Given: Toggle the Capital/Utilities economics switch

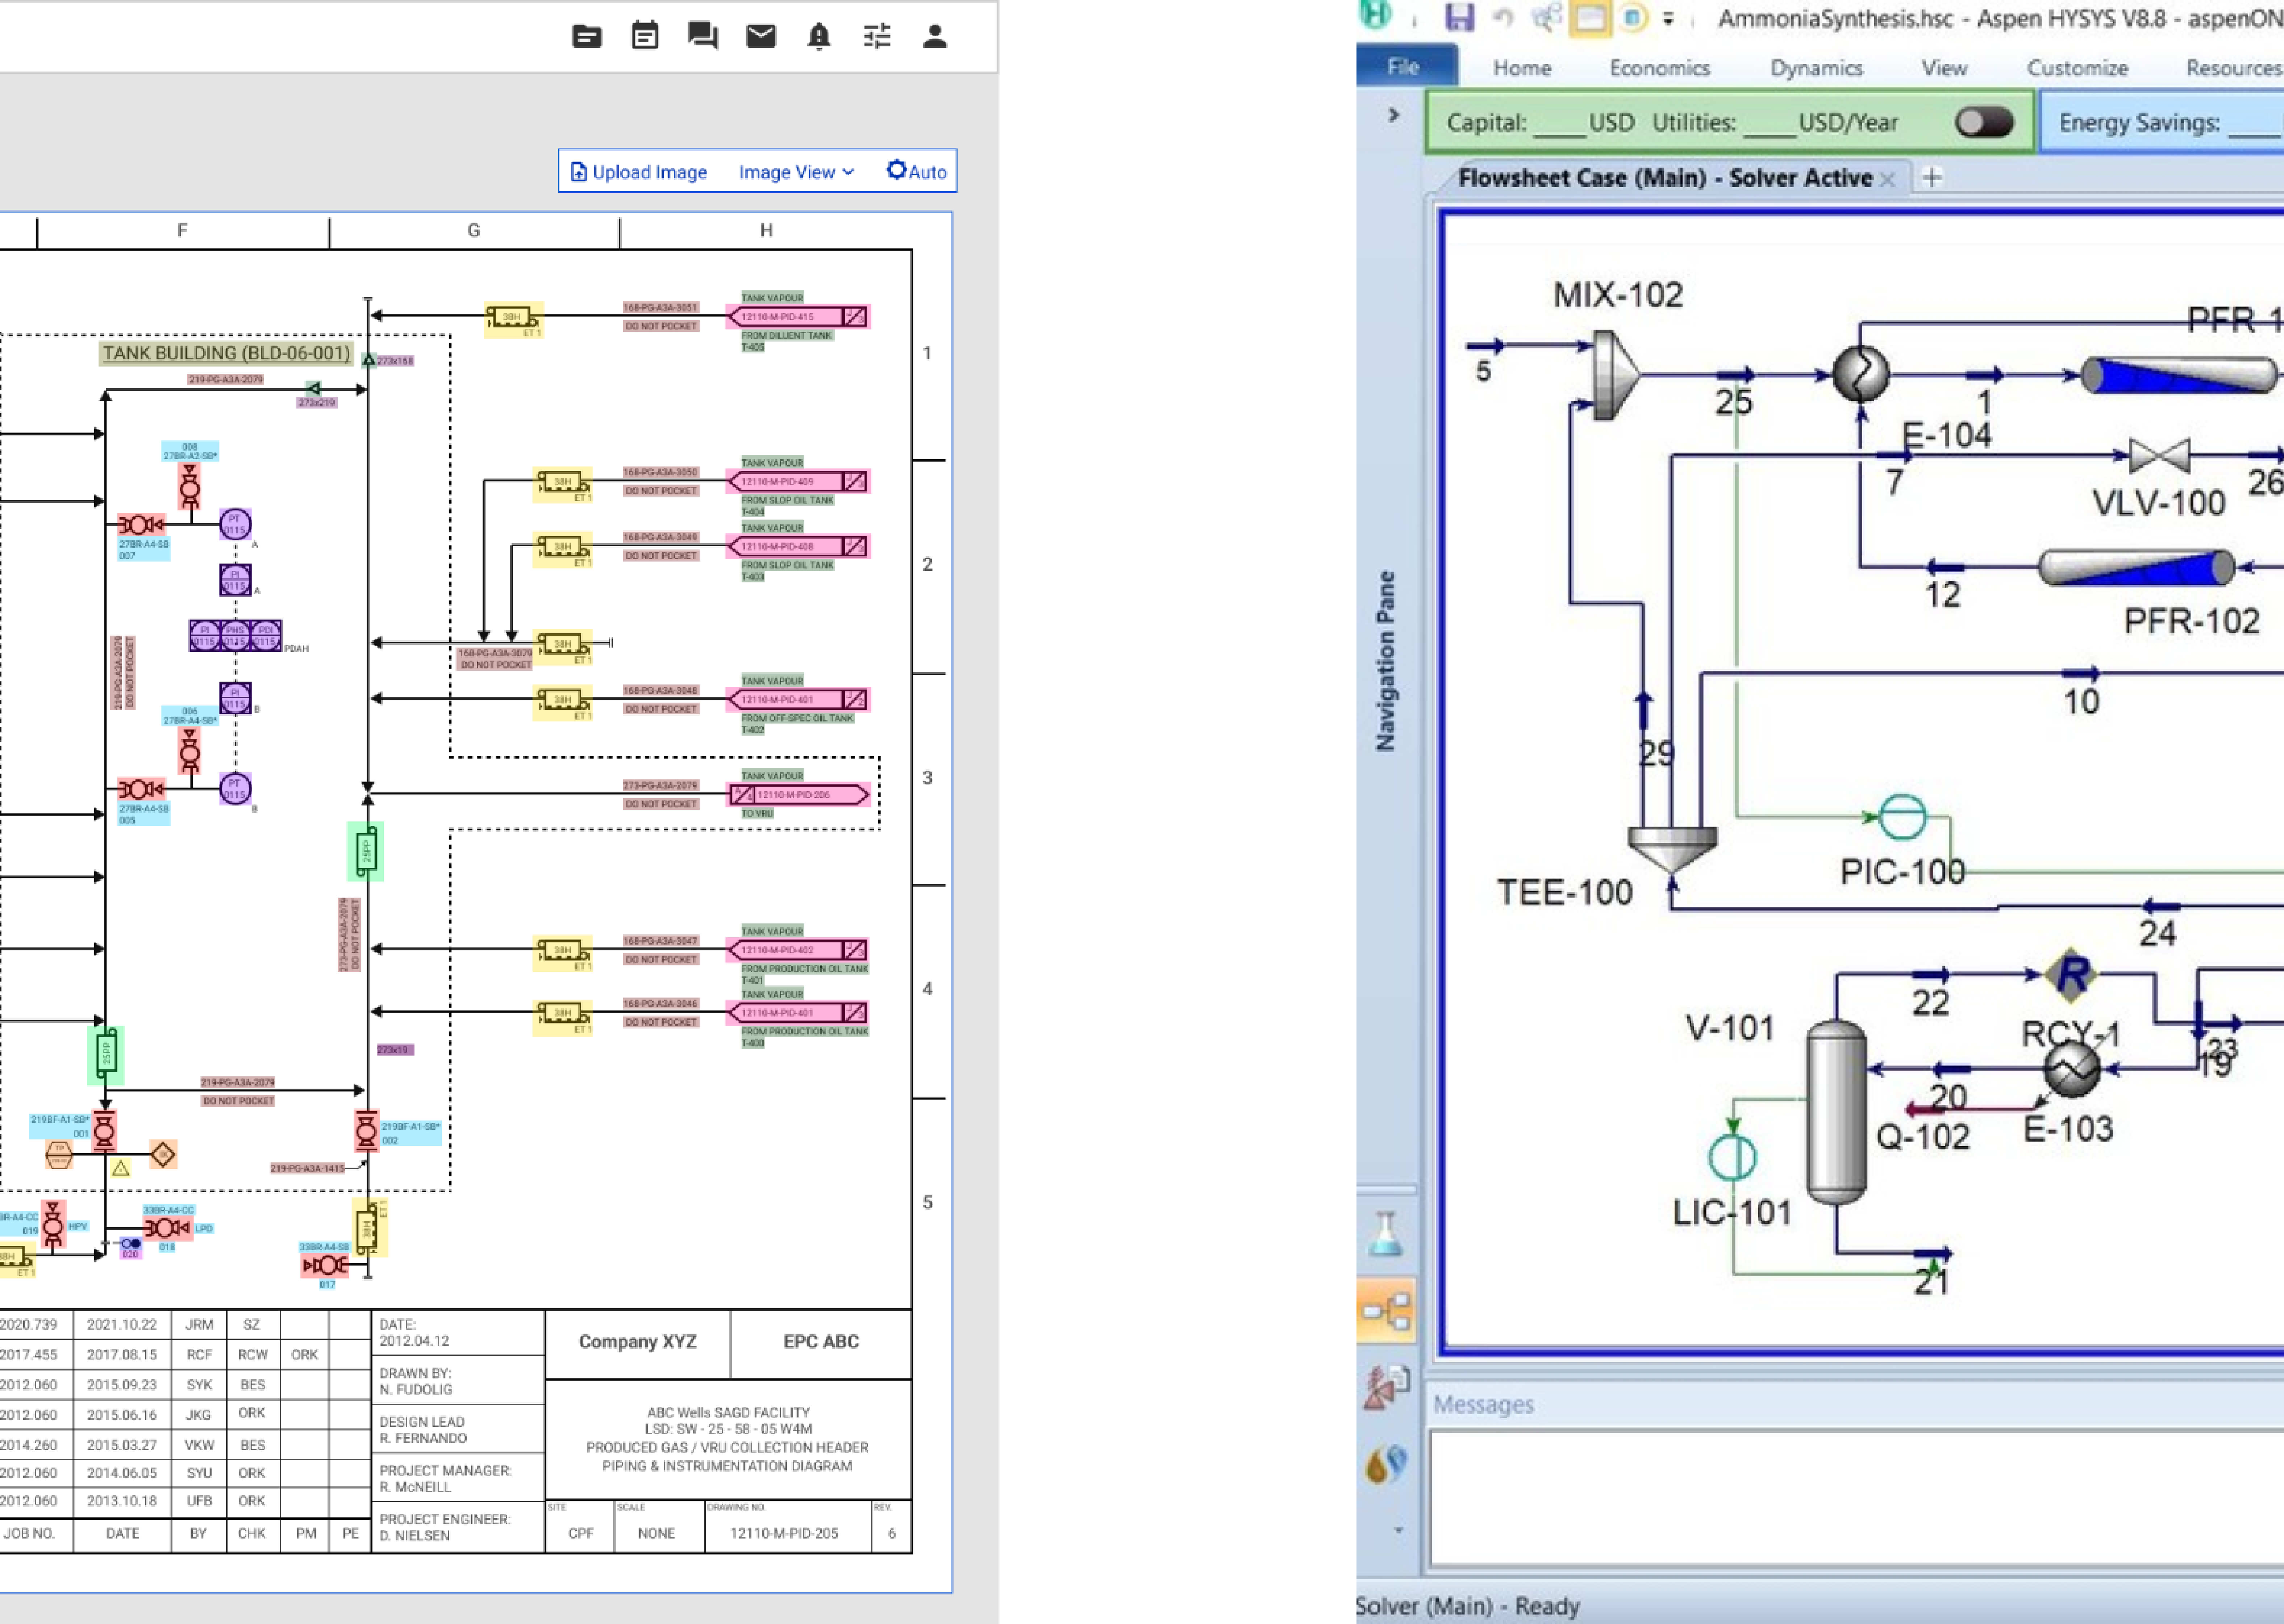Looking at the screenshot, I should click(1984, 123).
